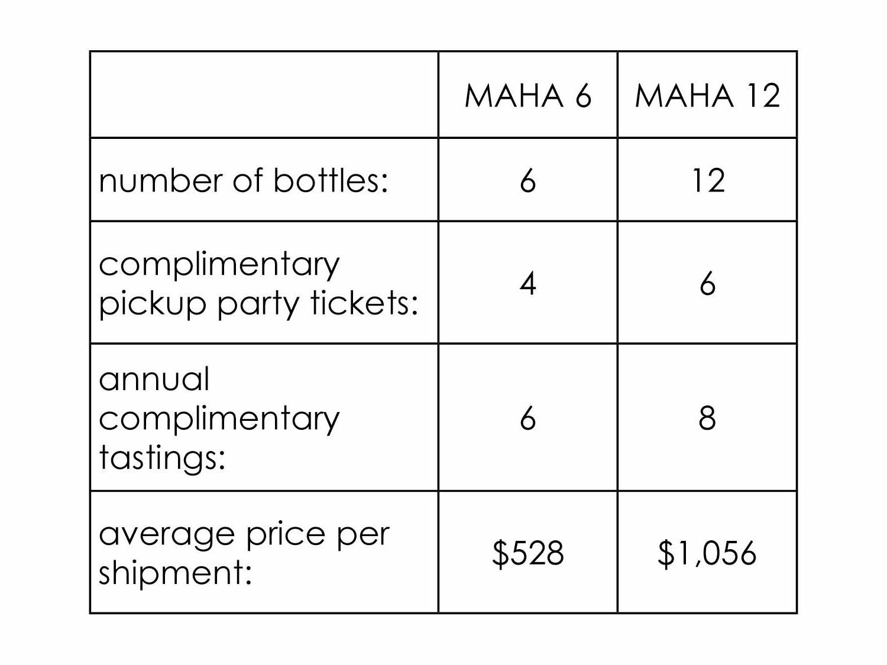
Task: Click the 'number of bottles:' row label
Action: tap(243, 180)
